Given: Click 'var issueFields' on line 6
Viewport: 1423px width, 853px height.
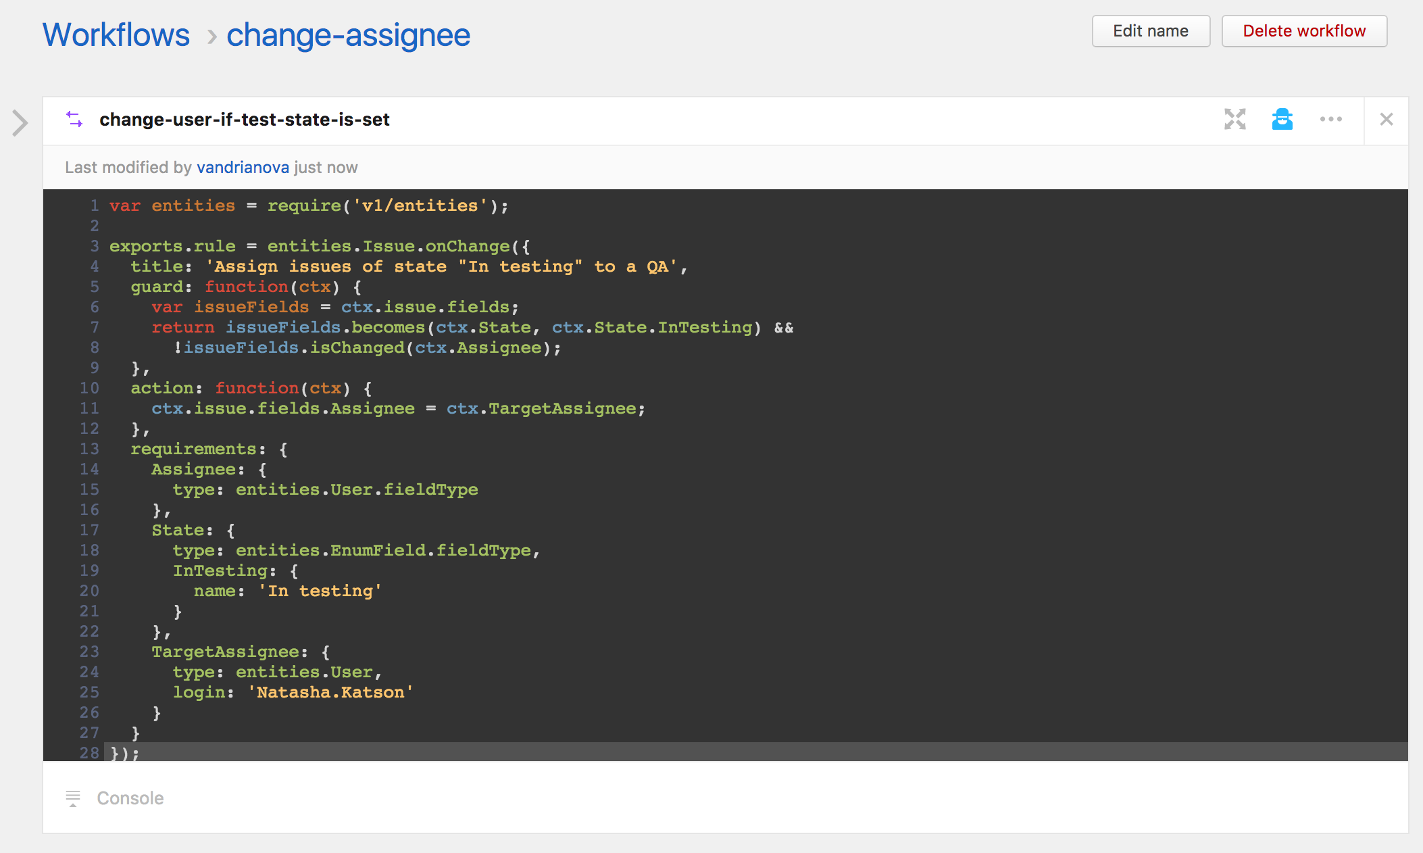Looking at the screenshot, I should (230, 307).
